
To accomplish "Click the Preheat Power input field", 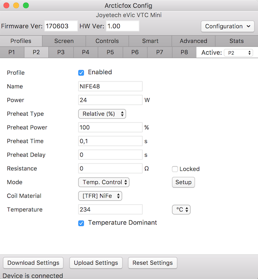I will (x=110, y=128).
